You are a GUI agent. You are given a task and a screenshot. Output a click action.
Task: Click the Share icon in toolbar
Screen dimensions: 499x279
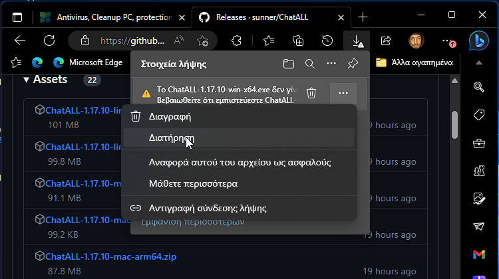pyautogui.click(x=386, y=41)
